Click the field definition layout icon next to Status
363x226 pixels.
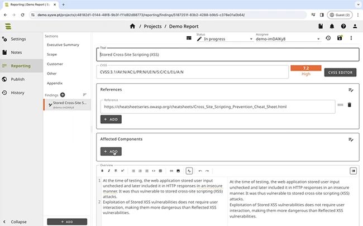click(189, 38)
